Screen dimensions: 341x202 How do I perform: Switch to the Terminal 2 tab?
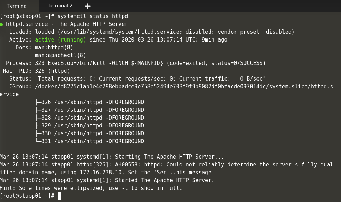click(60, 6)
